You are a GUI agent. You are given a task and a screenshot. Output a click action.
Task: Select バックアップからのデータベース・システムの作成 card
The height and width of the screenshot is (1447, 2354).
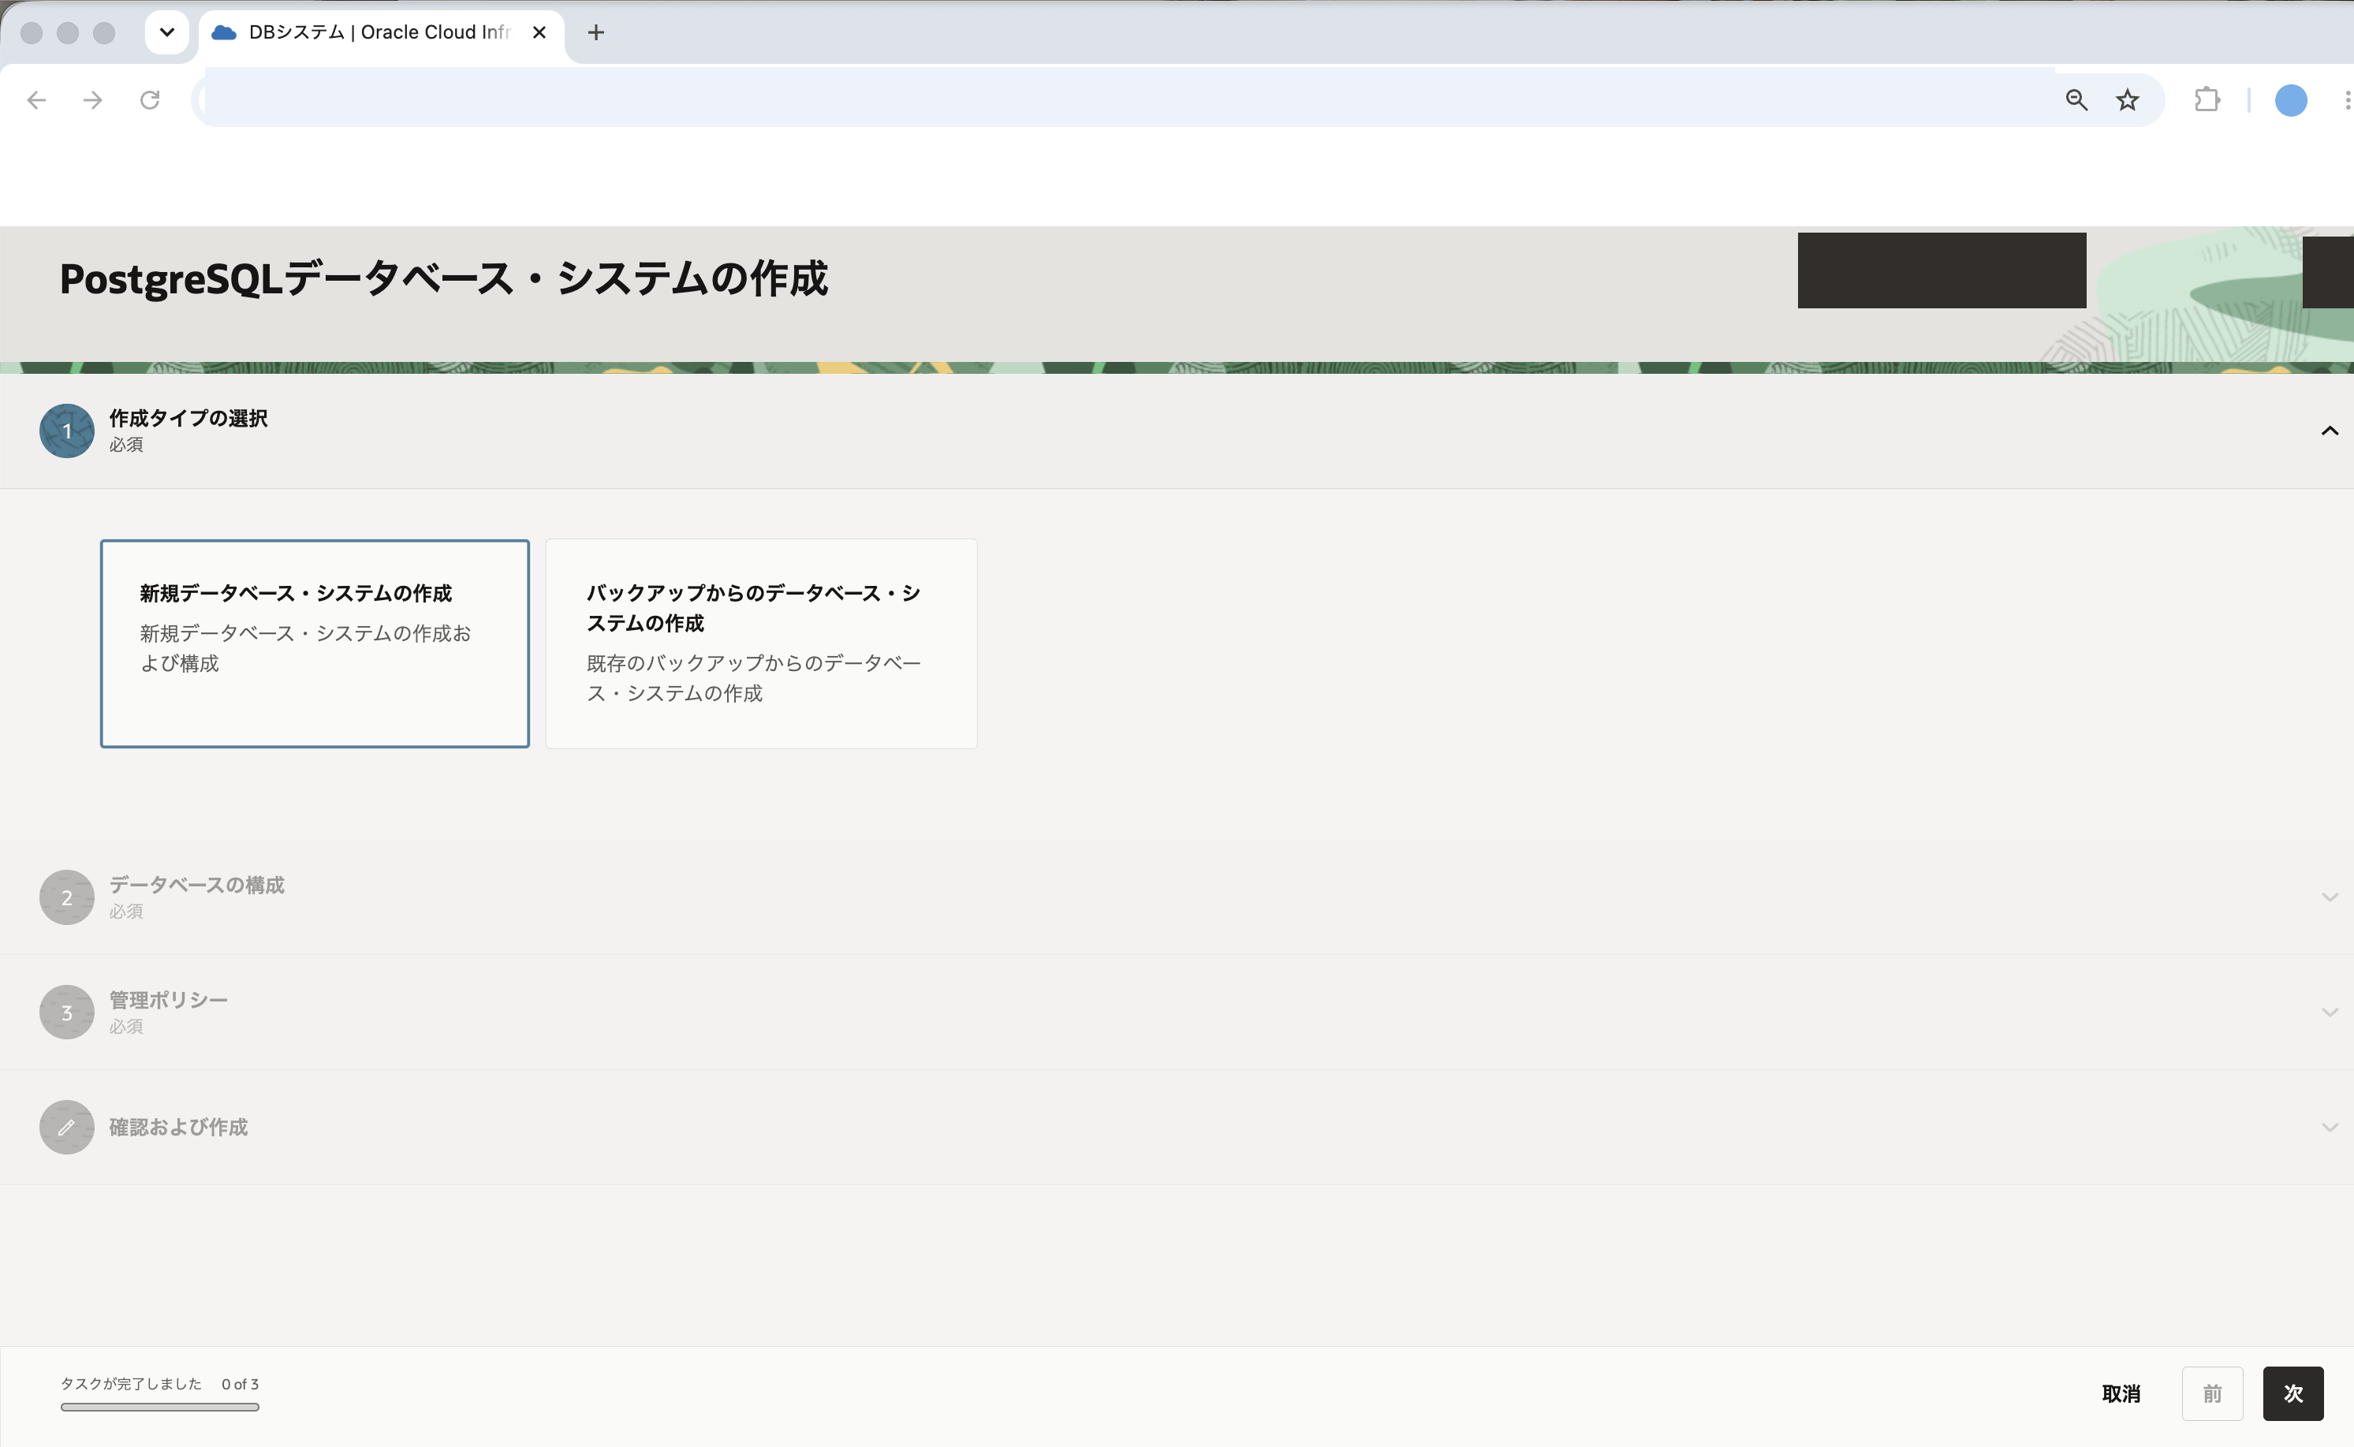[761, 643]
